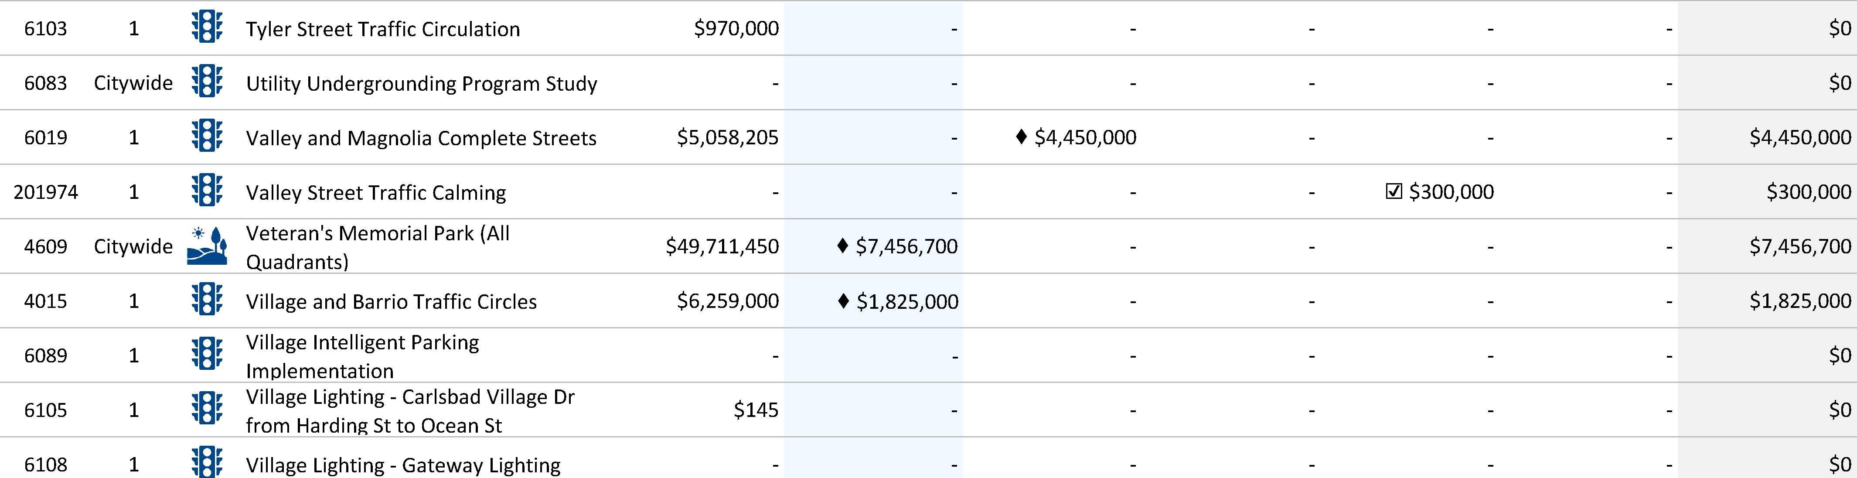Open Village Lighting - Carlsbad Village Dr project
The height and width of the screenshot is (478, 1857).
pyautogui.click(x=409, y=410)
